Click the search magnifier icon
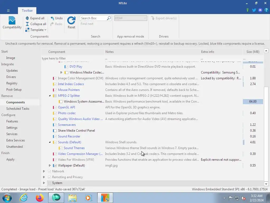 point(109,18)
